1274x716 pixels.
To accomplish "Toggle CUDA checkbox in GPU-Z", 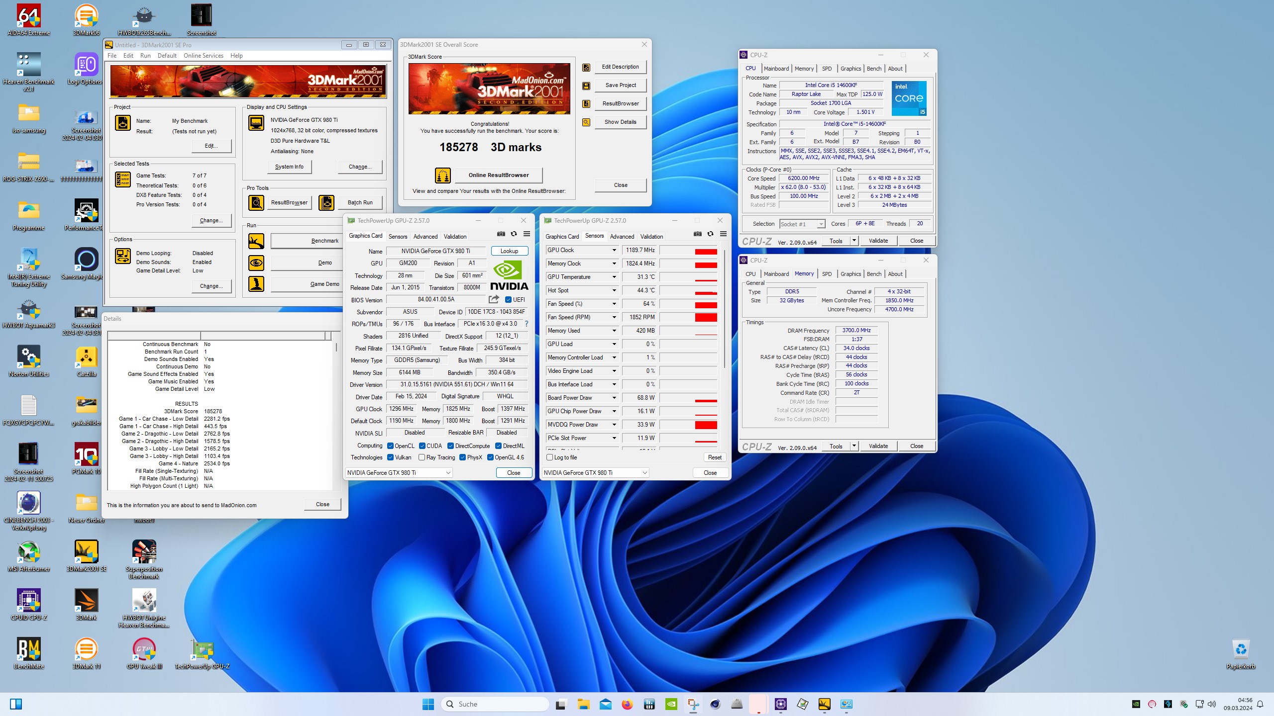I will (x=422, y=446).
